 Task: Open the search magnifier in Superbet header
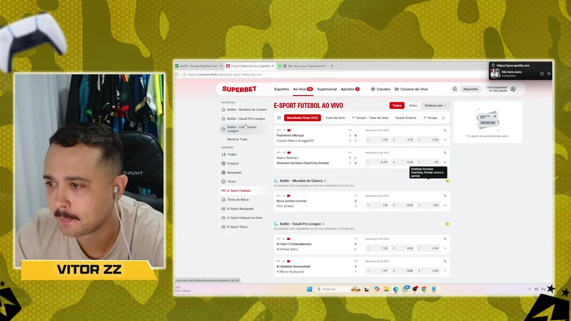click(x=455, y=89)
